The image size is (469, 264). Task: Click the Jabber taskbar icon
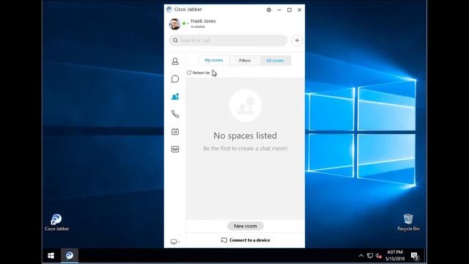pos(70,256)
